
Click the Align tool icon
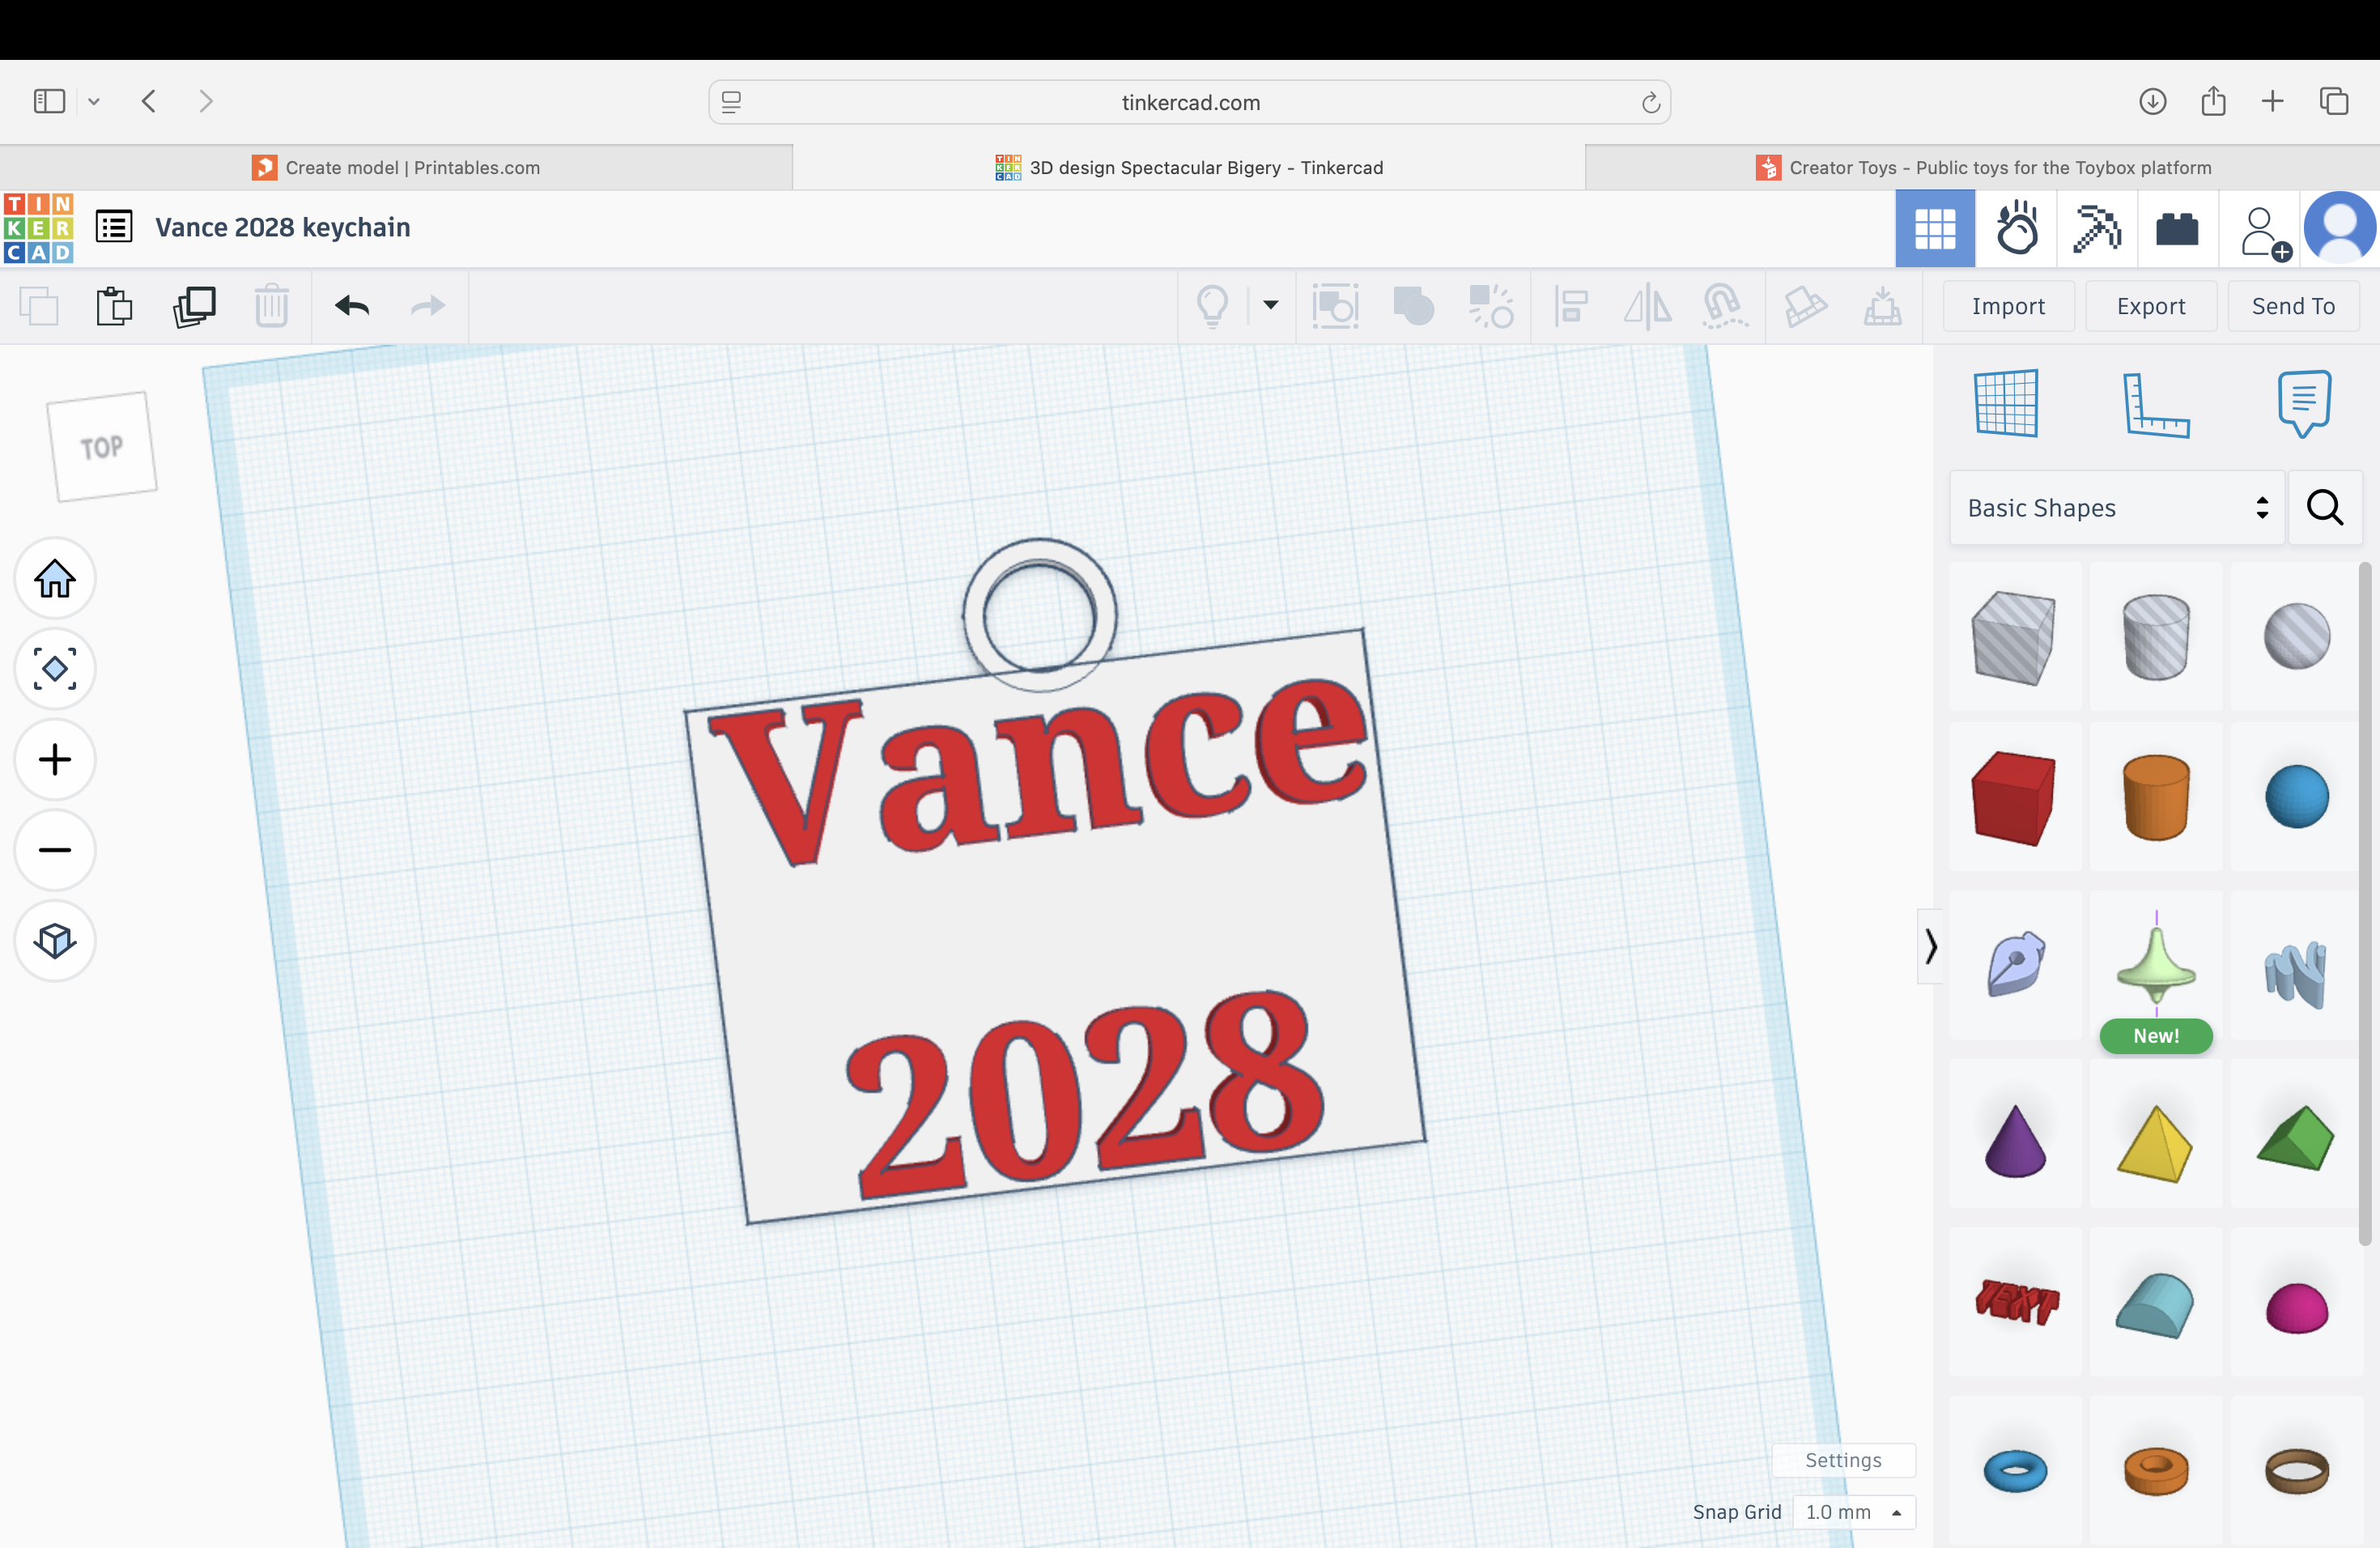click(1571, 306)
